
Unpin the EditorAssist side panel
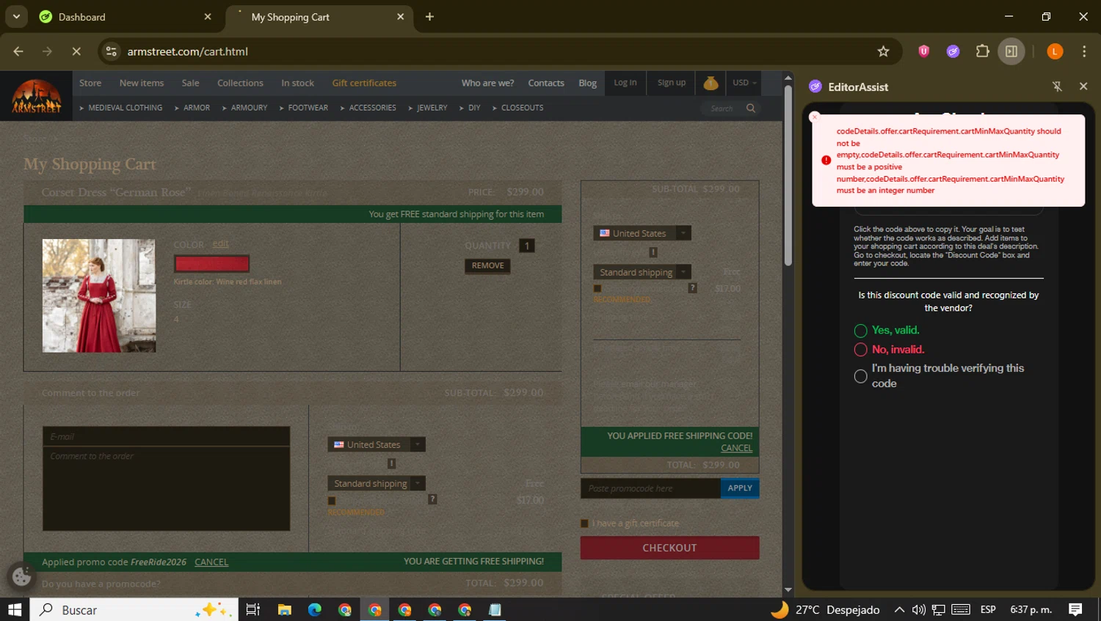click(1057, 87)
